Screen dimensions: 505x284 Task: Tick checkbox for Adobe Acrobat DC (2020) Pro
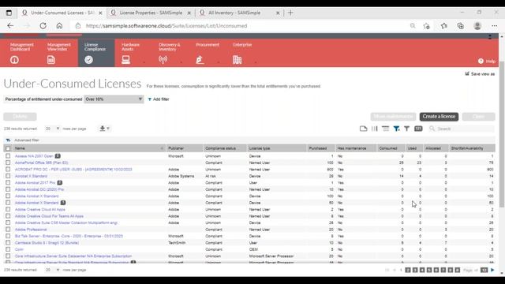tap(8, 189)
